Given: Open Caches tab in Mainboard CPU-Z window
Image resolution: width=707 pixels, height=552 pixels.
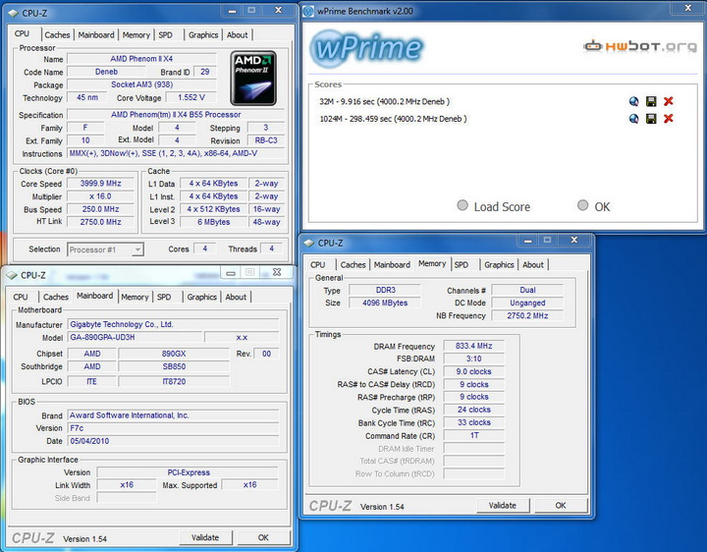Looking at the screenshot, I should click(x=55, y=297).
